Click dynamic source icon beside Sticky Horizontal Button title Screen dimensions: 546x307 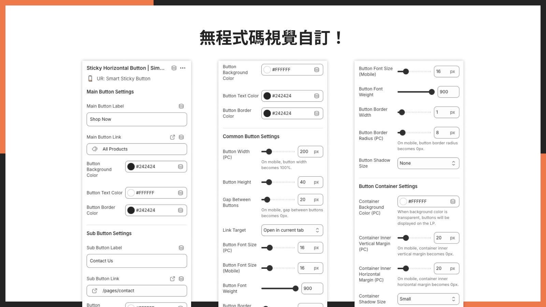tap(174, 68)
